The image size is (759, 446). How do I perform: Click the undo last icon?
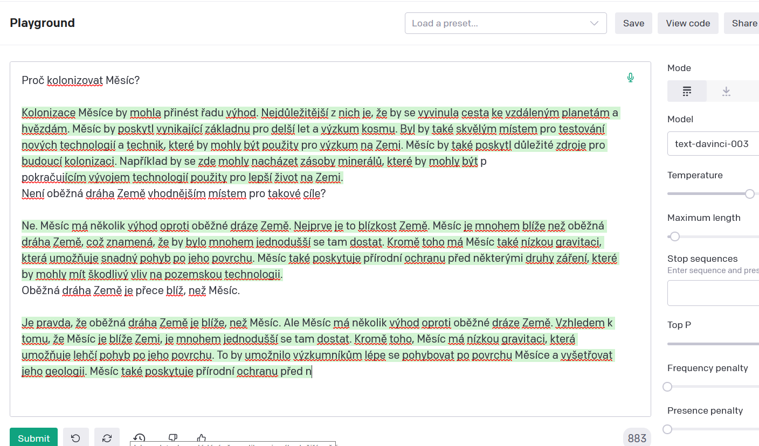76,437
